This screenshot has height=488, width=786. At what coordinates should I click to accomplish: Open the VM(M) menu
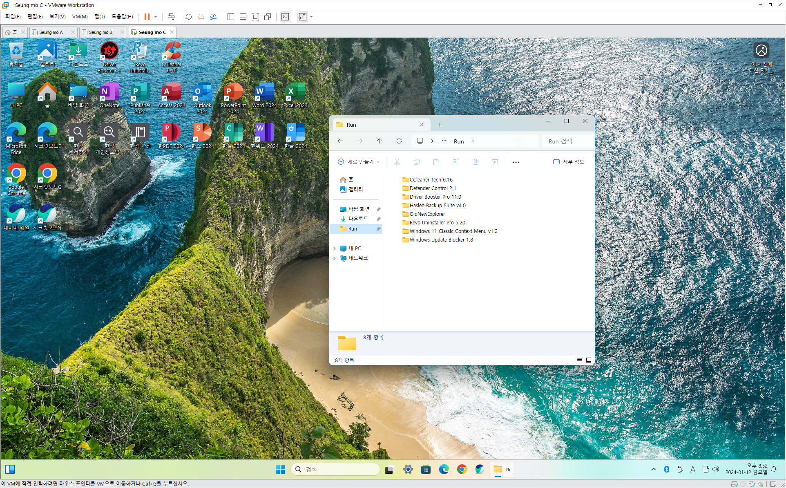click(80, 17)
